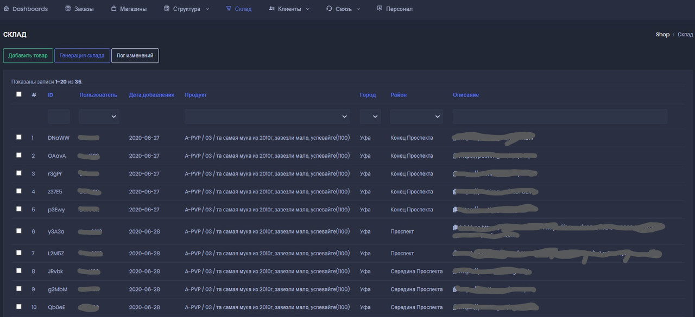Click the Добавить товар button
695x317 pixels.
tap(28, 55)
